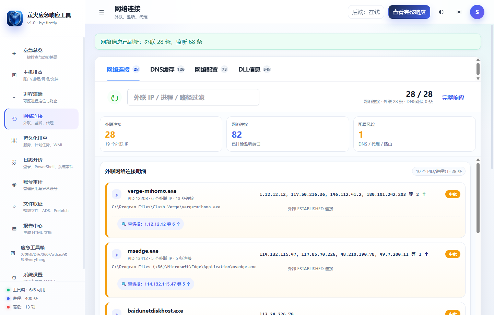
Task: Click the 配置风险 1 stat card
Action: pyautogui.click(x=414, y=134)
